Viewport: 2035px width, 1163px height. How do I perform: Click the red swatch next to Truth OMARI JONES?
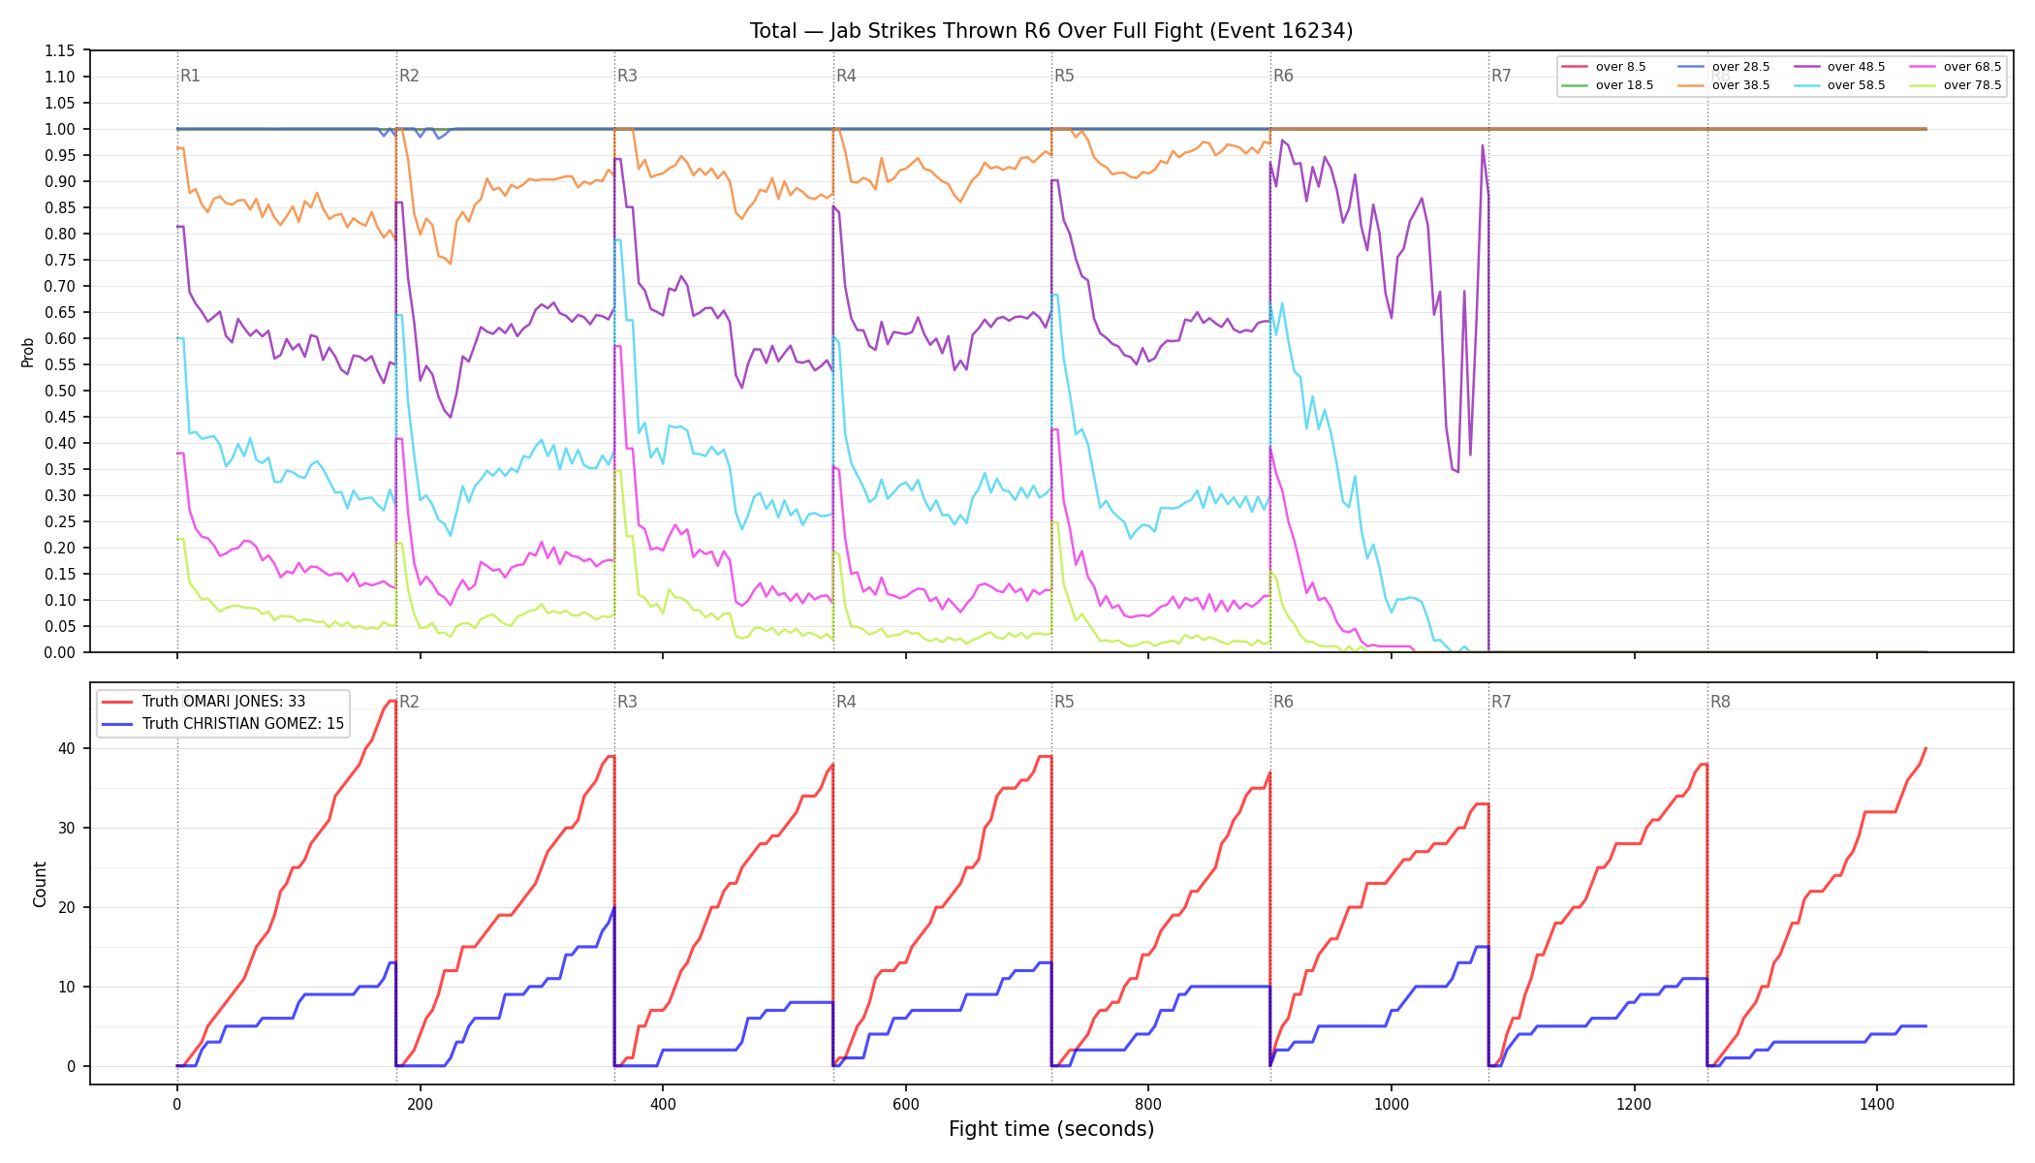(117, 702)
